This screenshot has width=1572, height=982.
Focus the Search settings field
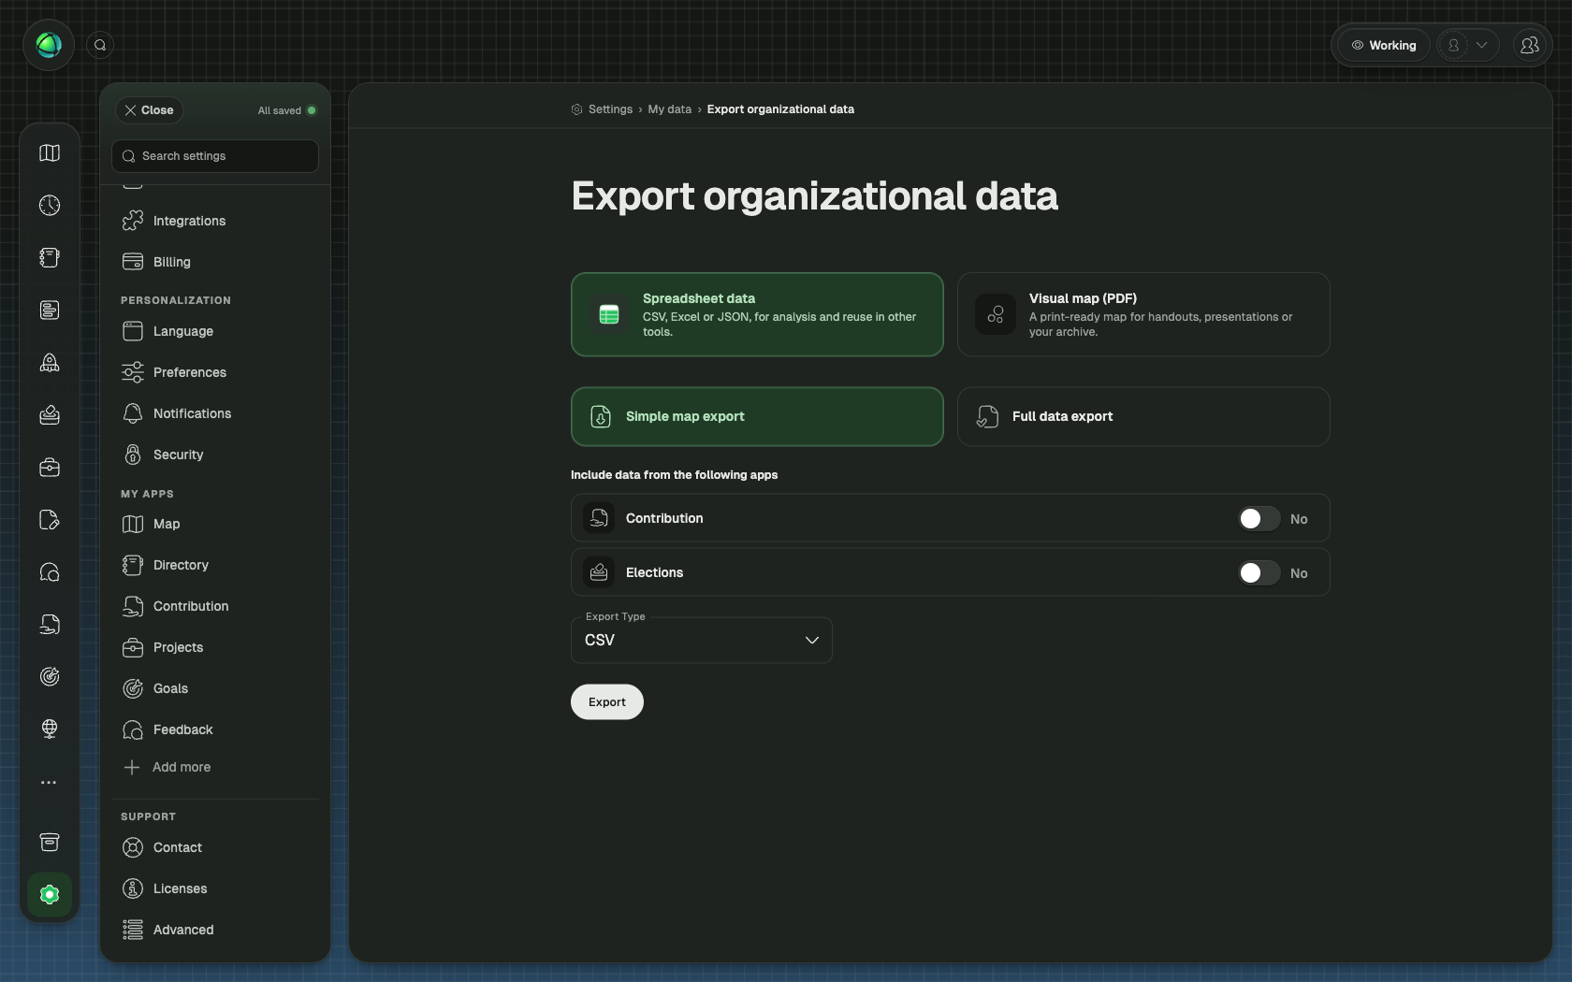(215, 156)
